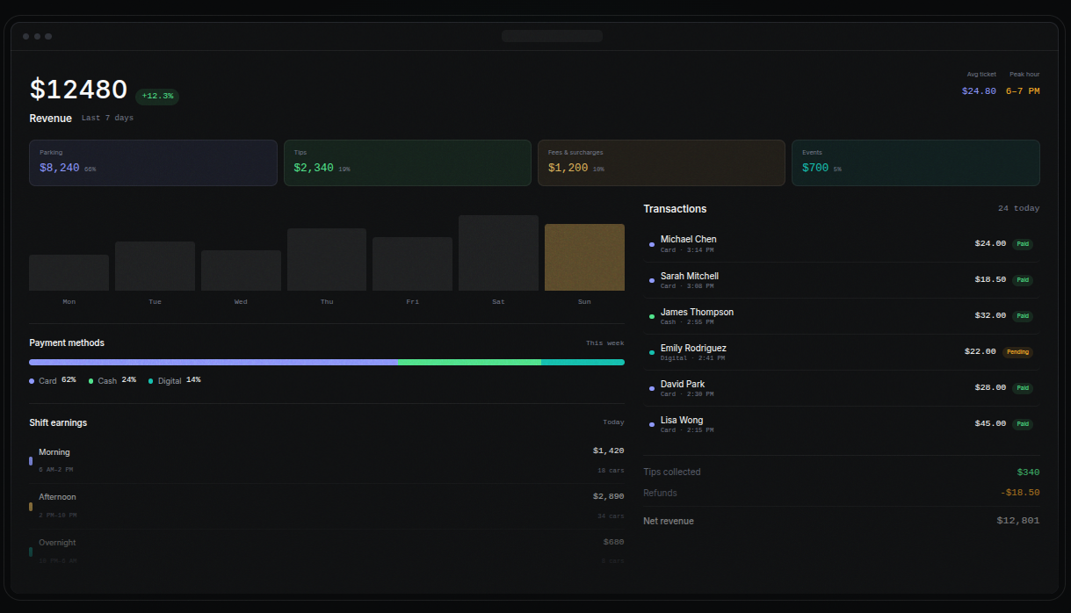Click the Avg ticket $24.80 value
Screen dimensions: 1071x613
pos(979,91)
